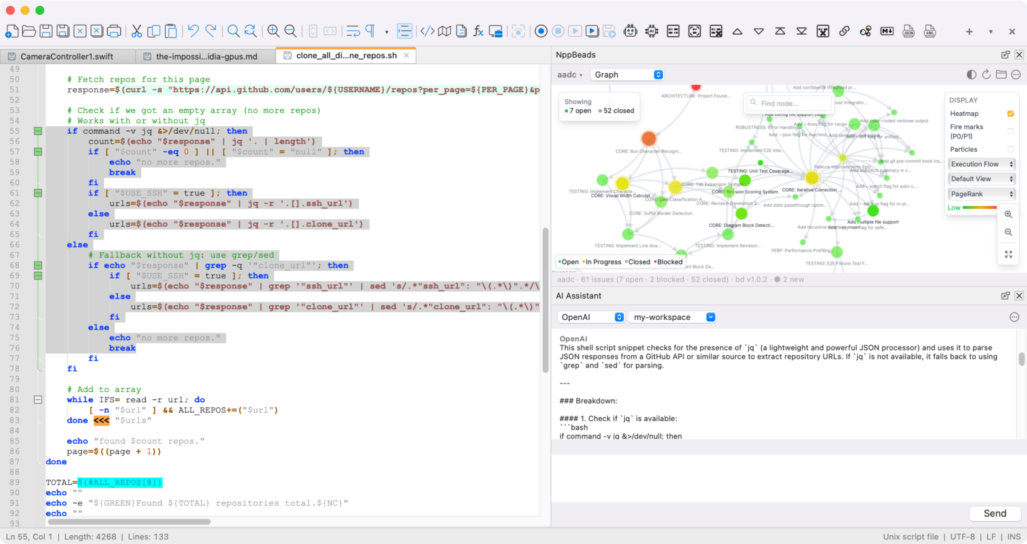Screen dimensions: 1027x544
Task: Run the macro multiple times via playback icon
Action: (x=592, y=31)
